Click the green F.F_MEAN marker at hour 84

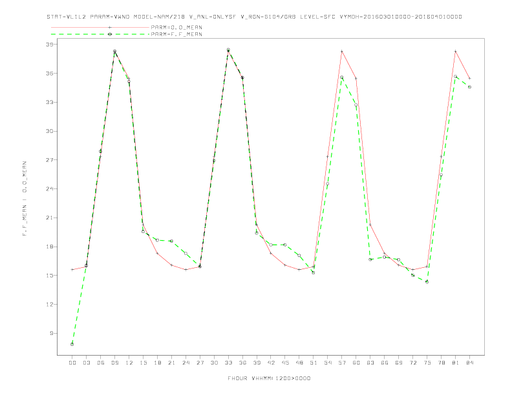[469, 87]
